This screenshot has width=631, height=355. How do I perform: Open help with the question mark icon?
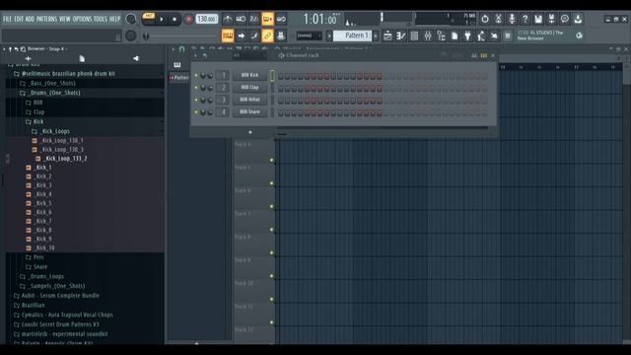coord(525,19)
